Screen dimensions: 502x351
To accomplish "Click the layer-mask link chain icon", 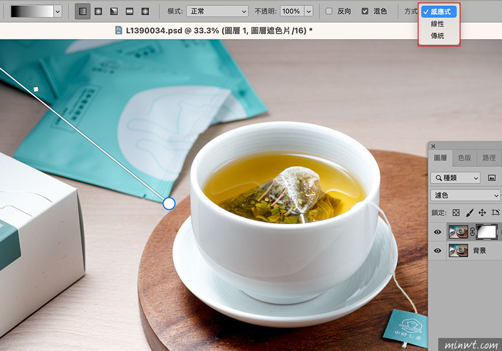I will click(472, 232).
